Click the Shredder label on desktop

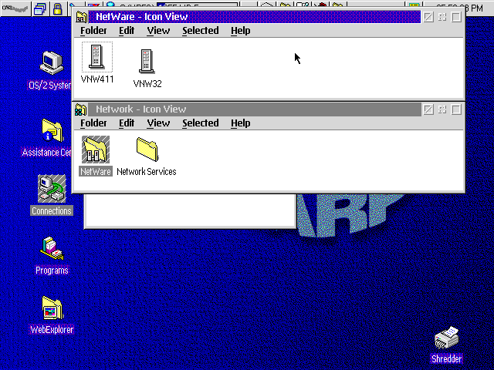[446, 358]
